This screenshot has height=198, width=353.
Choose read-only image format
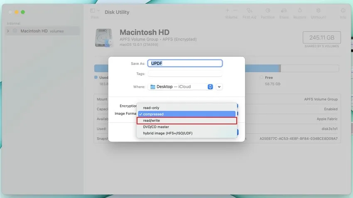186,108
